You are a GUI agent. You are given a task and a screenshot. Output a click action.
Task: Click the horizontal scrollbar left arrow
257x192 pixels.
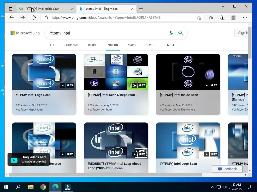tap(7, 175)
